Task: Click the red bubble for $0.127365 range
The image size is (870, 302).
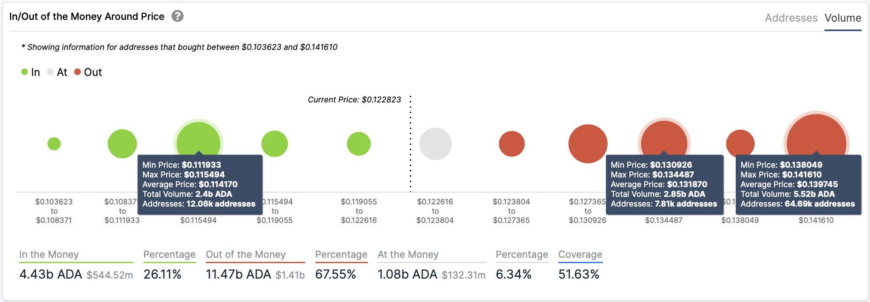Action: click(588, 144)
